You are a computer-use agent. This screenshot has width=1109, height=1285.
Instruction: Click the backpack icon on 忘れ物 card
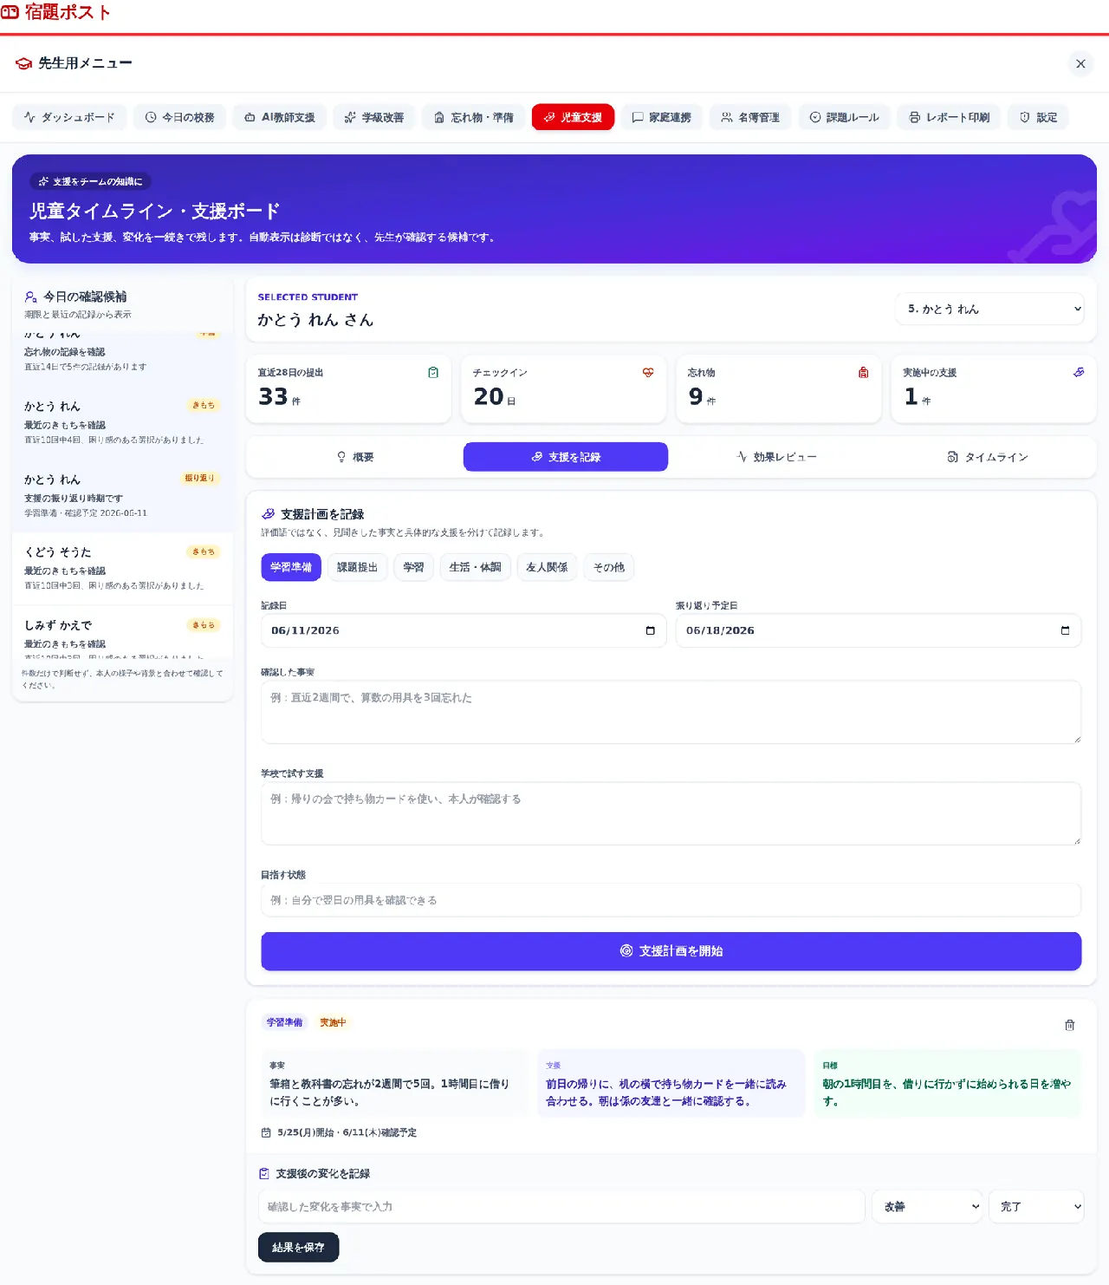click(863, 372)
